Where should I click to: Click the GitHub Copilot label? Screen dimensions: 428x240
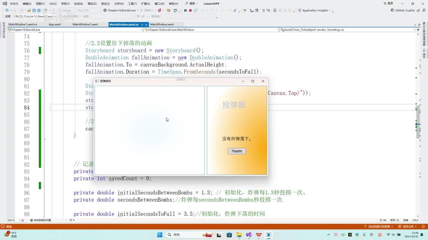point(405,10)
